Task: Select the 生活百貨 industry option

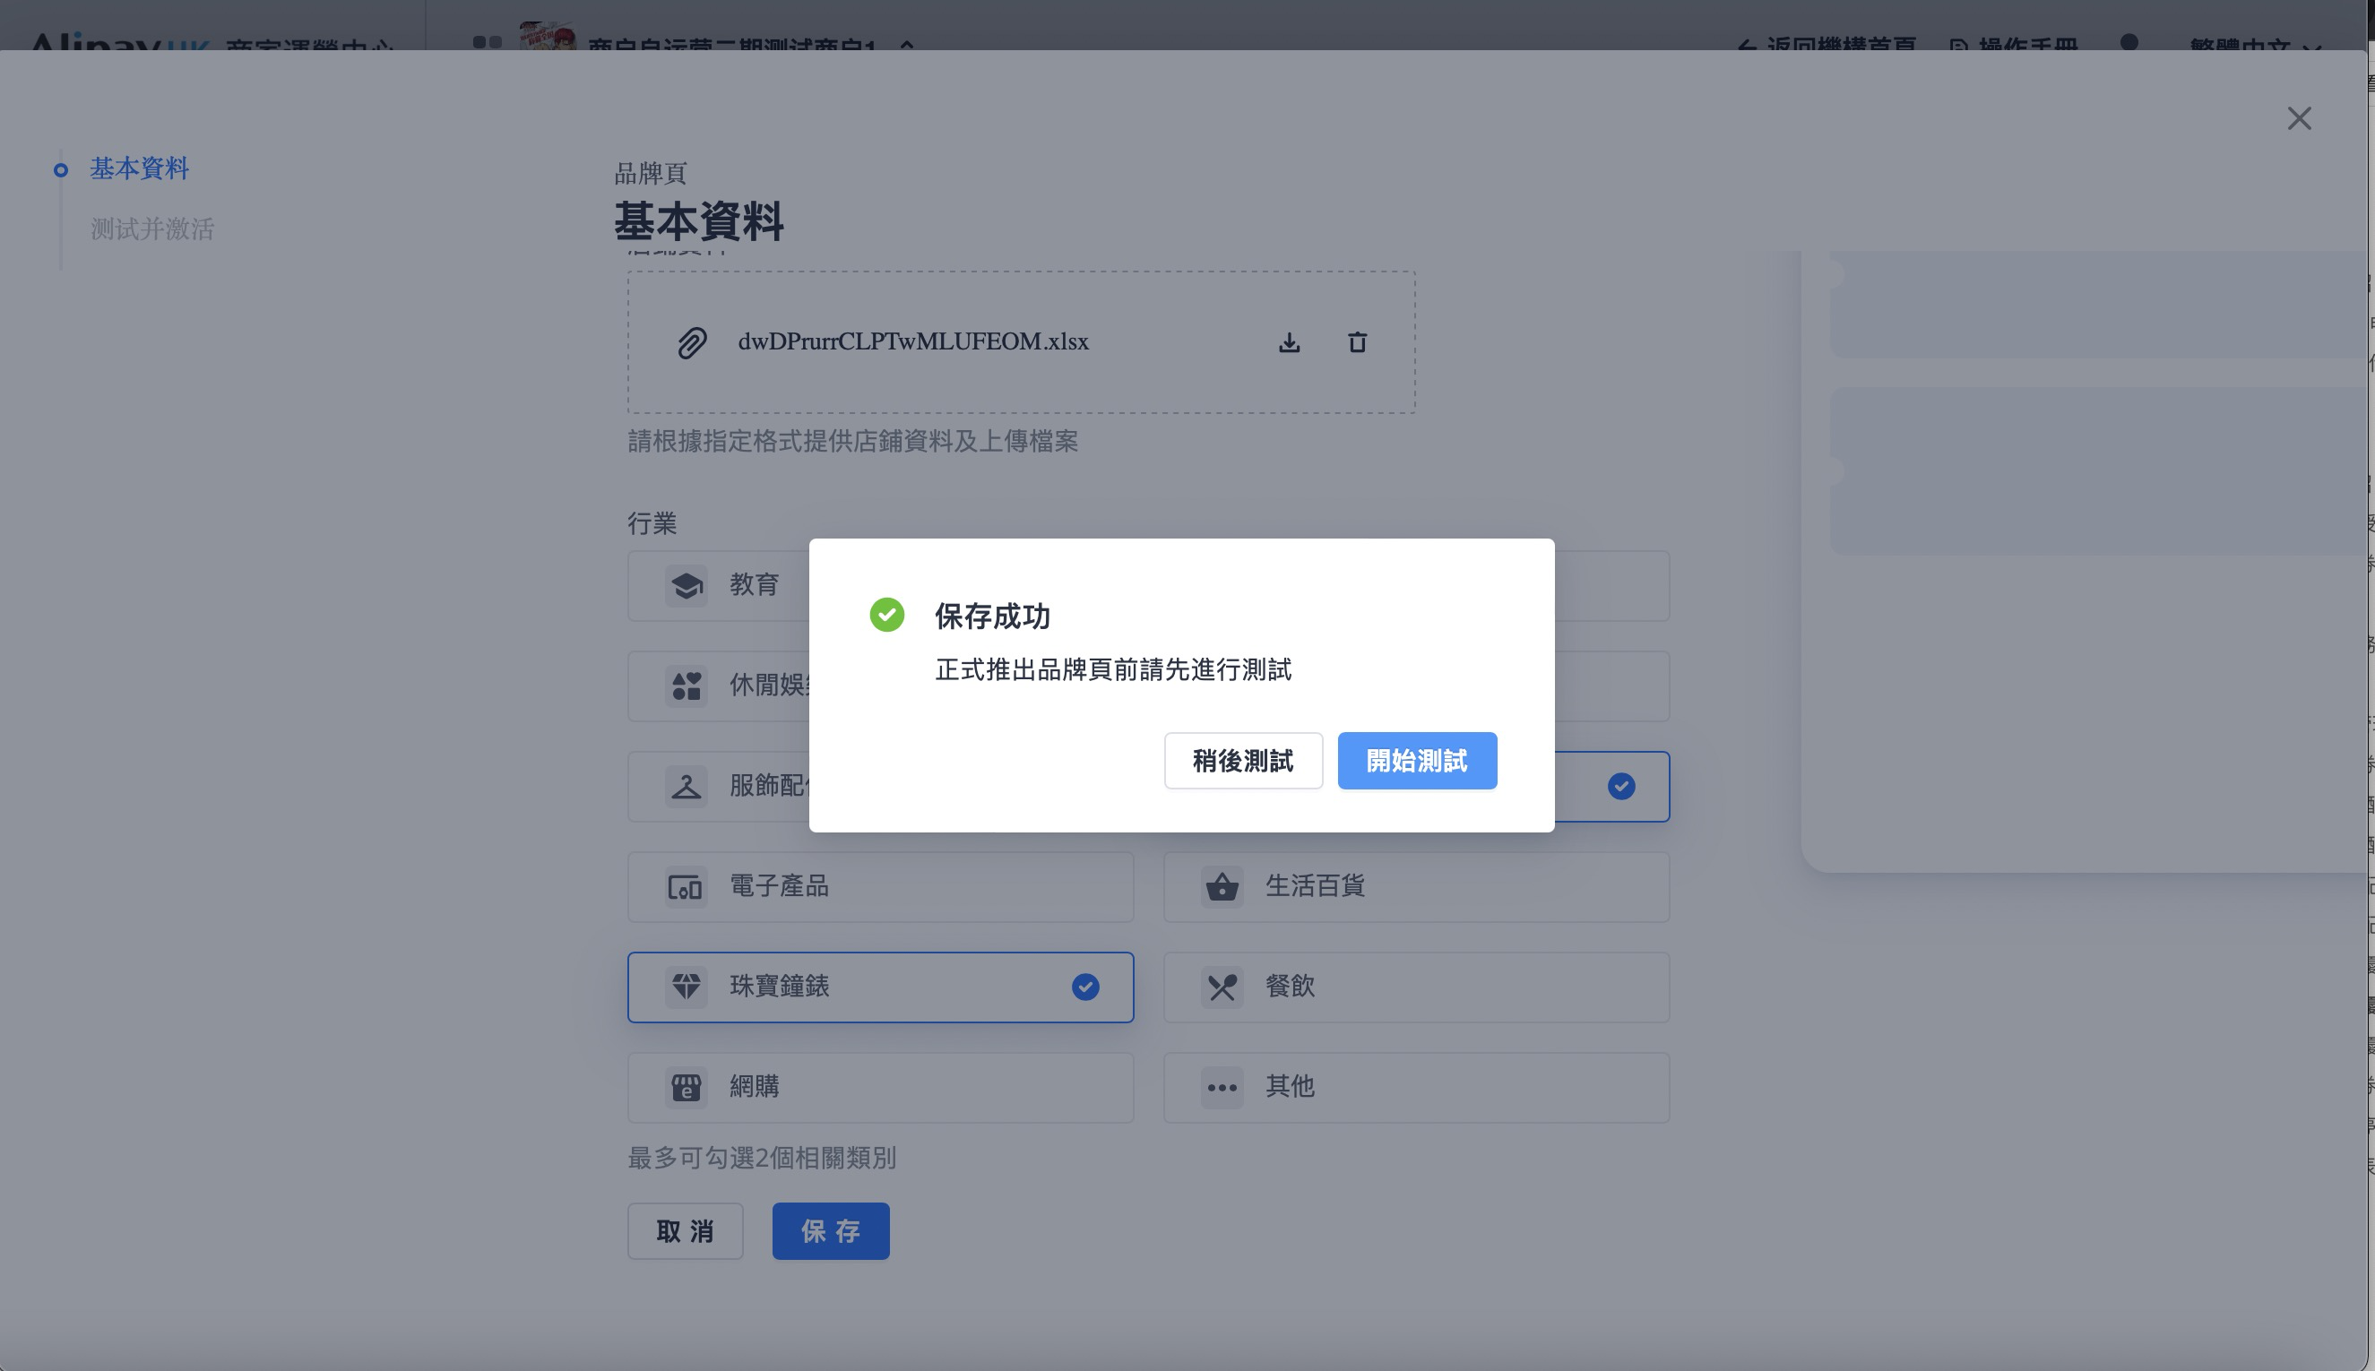Action: 1415,887
